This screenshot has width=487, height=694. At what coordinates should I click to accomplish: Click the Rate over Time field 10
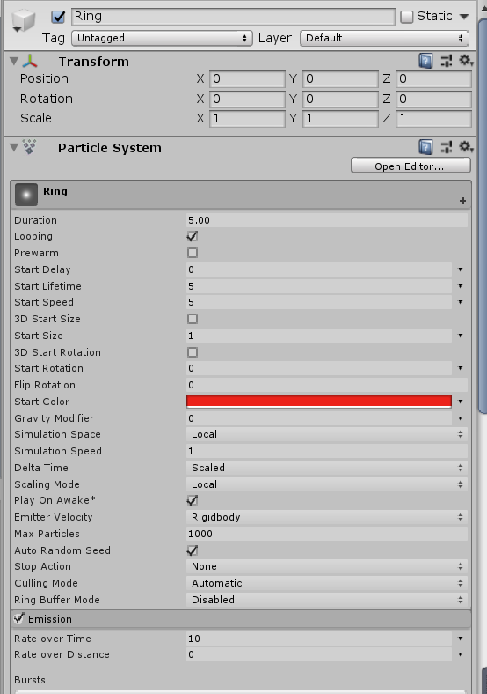tap(319, 639)
